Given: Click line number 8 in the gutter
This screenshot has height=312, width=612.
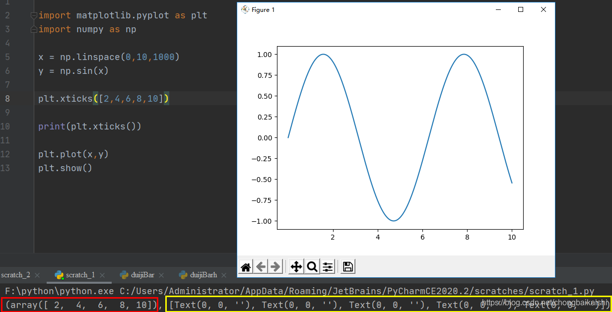Looking at the screenshot, I should [x=7, y=99].
